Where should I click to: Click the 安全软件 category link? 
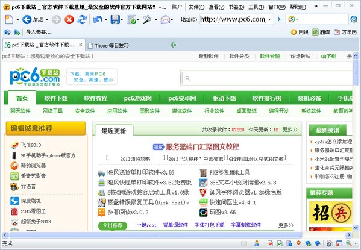coord(85,111)
